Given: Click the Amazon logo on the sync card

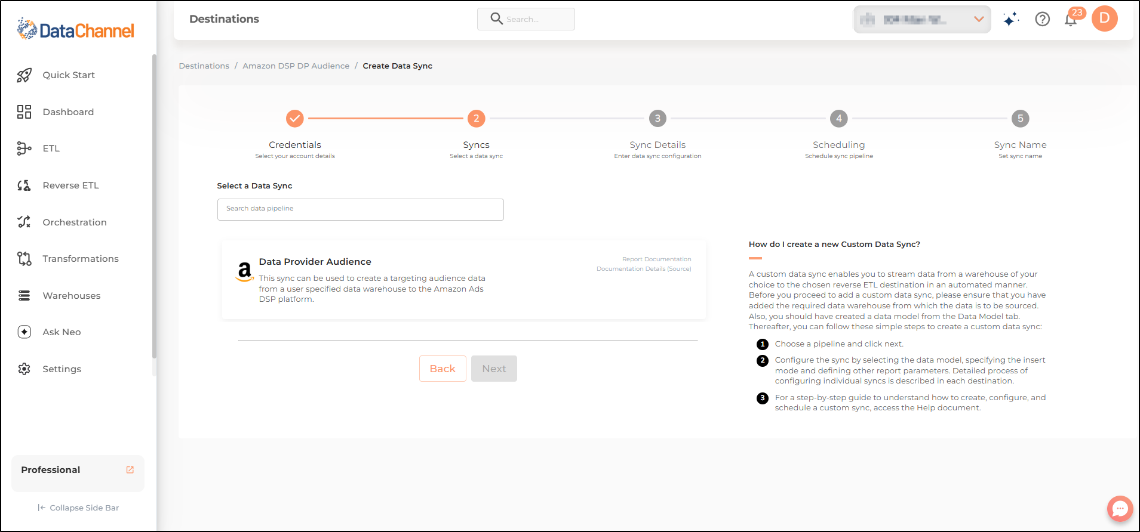Looking at the screenshot, I should point(244,271).
